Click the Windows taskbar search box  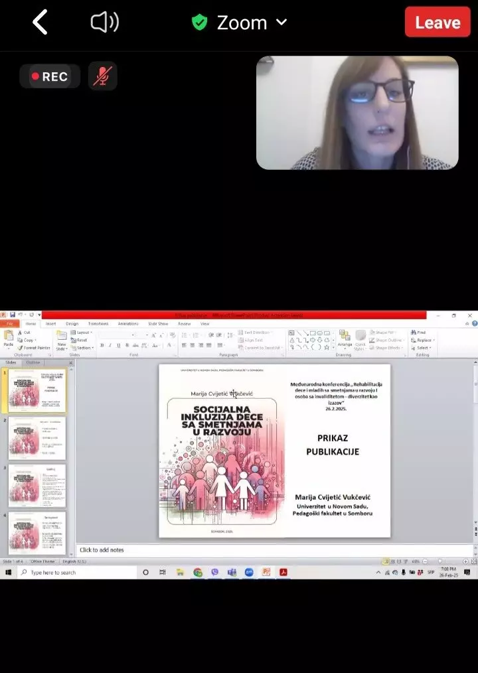pyautogui.click(x=77, y=572)
